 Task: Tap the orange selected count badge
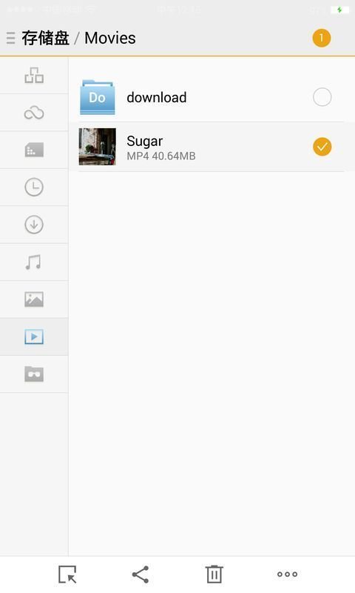coord(322,39)
